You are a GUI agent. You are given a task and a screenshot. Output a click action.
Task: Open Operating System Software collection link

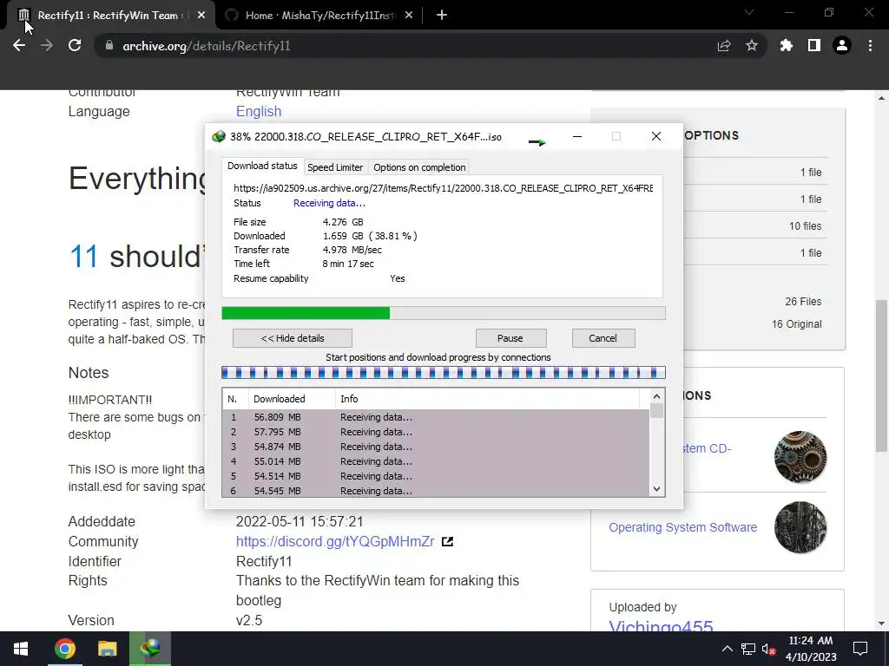(x=682, y=527)
